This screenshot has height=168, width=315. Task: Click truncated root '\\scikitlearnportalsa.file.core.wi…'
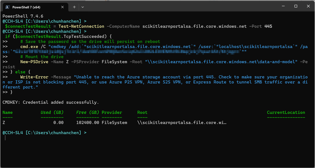point(182,122)
